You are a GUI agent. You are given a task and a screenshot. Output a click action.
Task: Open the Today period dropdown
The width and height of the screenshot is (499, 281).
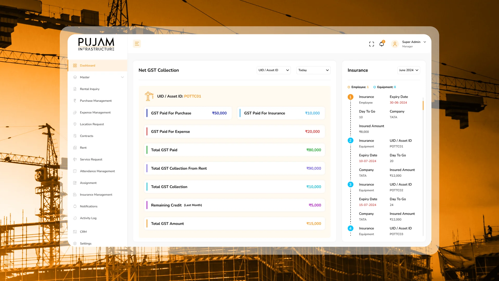pyautogui.click(x=313, y=70)
